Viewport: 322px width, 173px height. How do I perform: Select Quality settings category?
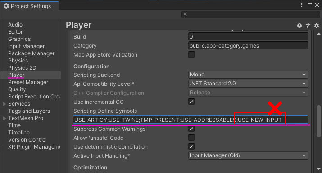(x=17, y=89)
